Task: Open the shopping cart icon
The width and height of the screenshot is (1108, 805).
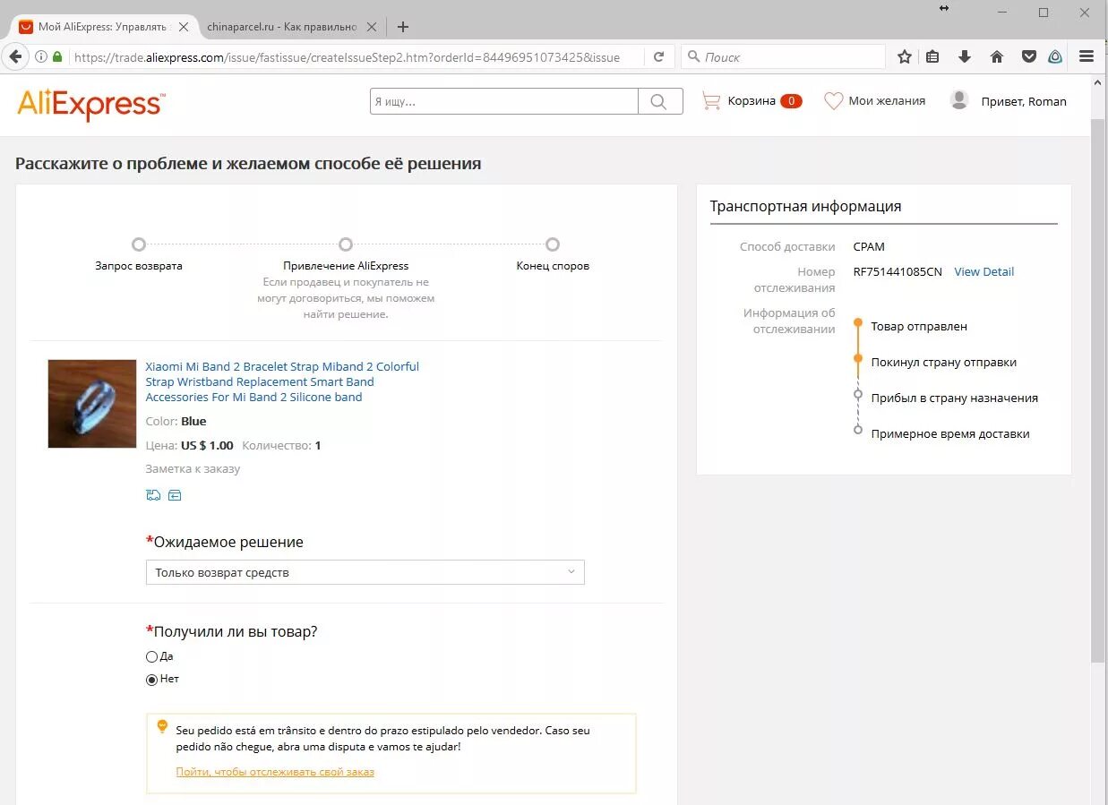Action: pos(711,100)
